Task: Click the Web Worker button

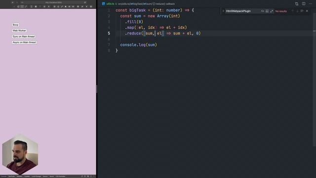Action: pos(19,31)
